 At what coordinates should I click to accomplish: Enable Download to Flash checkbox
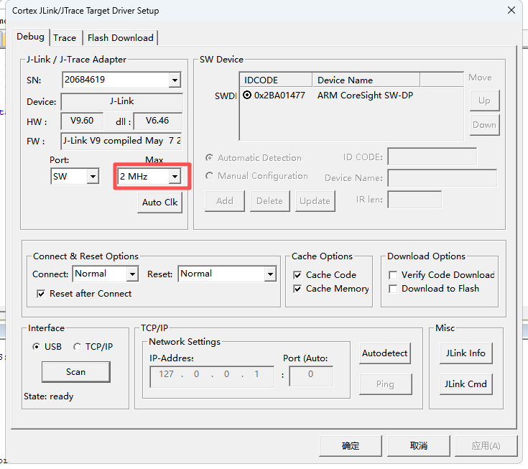393,289
